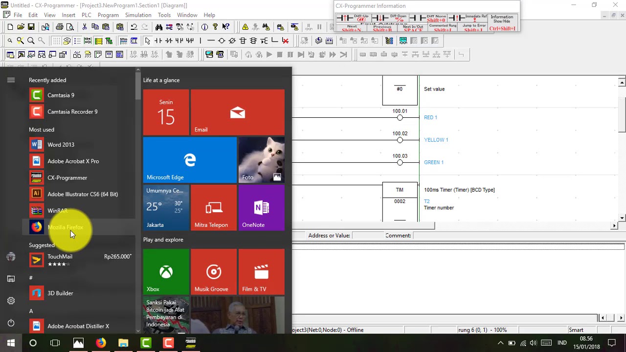
Task: Click the Windows Start button on taskbar
Action: click(11, 343)
